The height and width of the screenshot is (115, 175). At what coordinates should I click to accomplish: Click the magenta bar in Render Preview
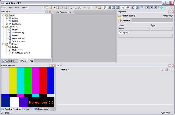pos(35,81)
